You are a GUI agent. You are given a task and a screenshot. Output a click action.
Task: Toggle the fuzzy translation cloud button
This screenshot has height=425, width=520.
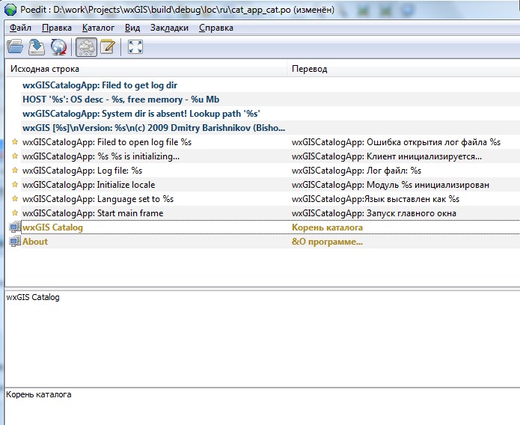[x=85, y=47]
